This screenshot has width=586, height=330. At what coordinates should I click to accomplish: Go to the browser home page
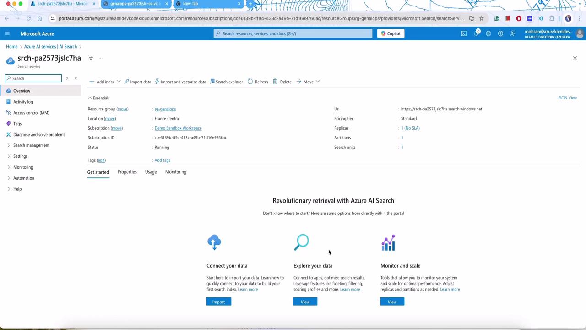point(39,18)
